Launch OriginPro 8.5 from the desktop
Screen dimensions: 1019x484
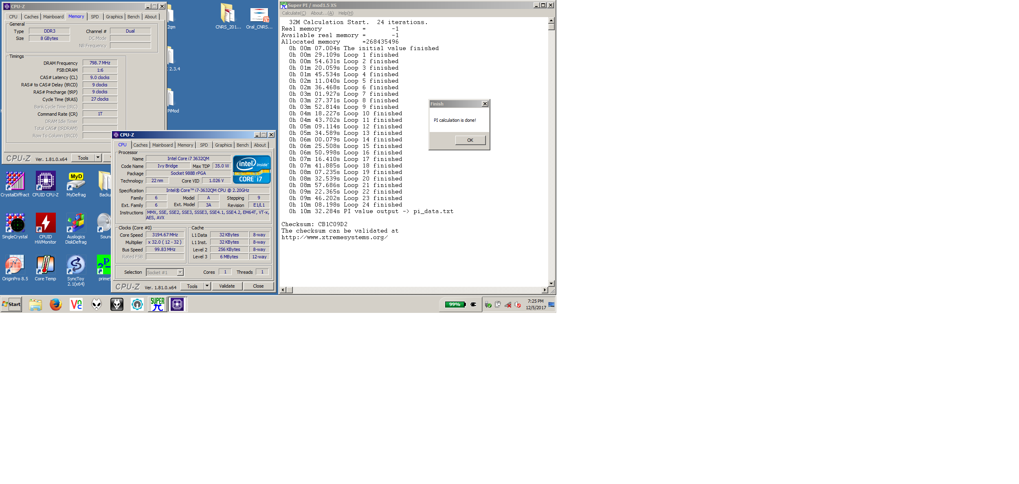[x=15, y=268]
